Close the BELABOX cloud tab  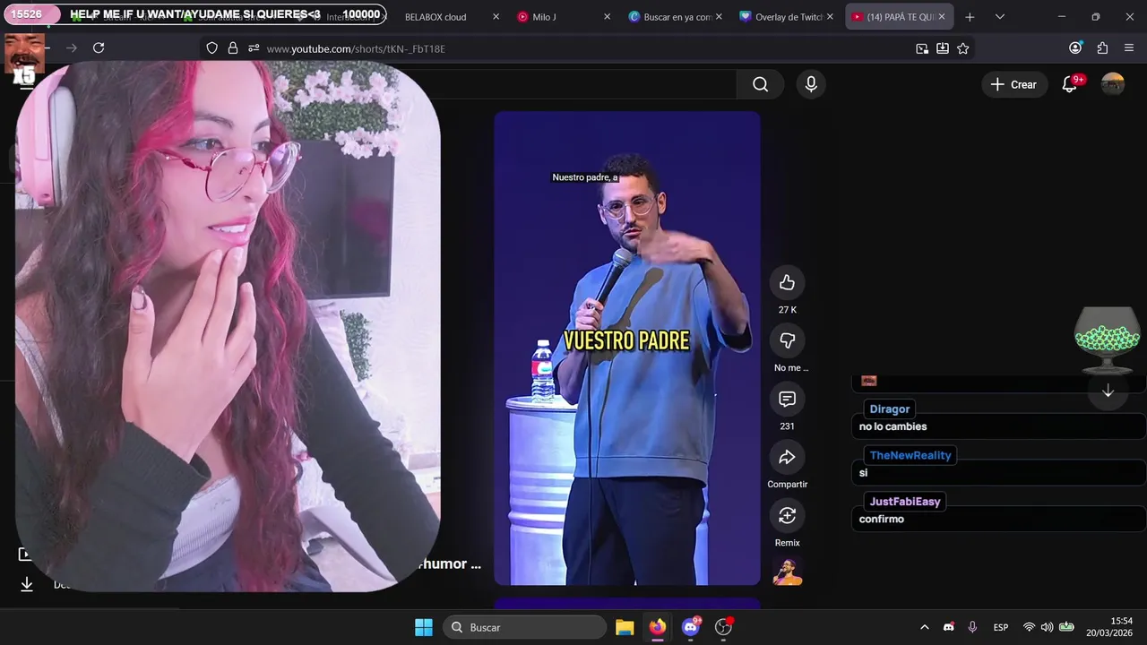[496, 17]
